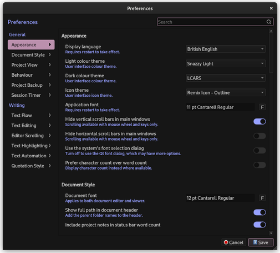Open Text Automation section

tap(31, 156)
